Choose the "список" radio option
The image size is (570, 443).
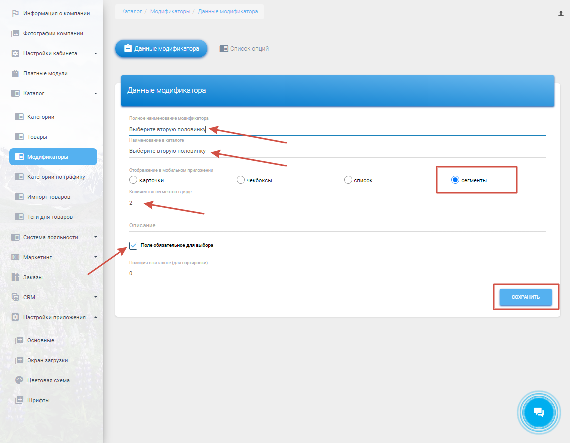tap(348, 180)
